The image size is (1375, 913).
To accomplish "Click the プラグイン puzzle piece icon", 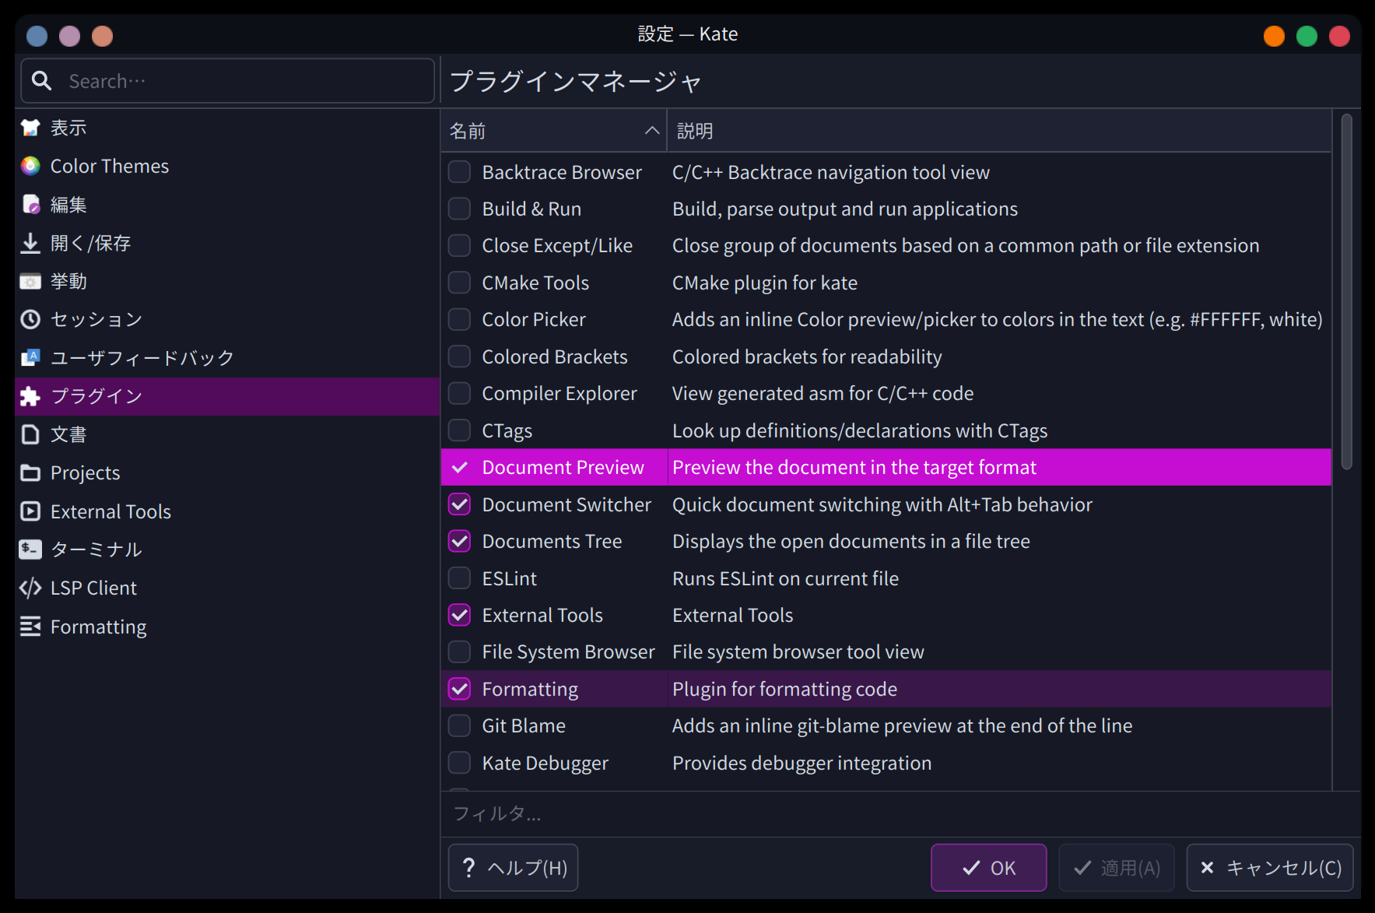I will point(30,396).
